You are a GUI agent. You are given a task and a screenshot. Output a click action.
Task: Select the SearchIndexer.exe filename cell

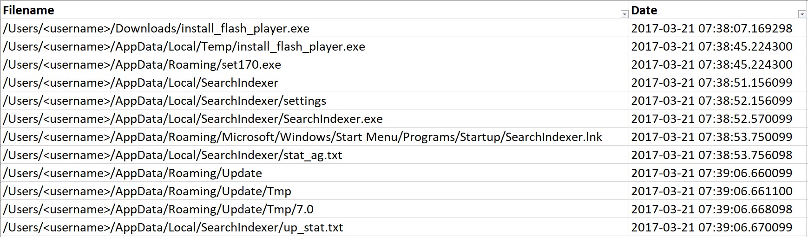pos(193,119)
